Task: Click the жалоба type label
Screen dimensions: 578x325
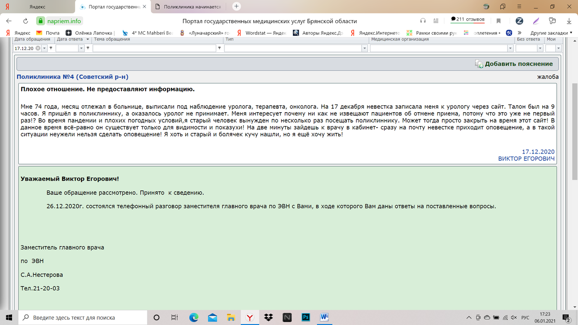Action: click(548, 77)
